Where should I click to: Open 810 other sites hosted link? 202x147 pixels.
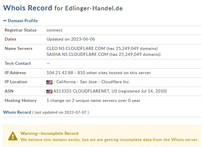coord(114,73)
